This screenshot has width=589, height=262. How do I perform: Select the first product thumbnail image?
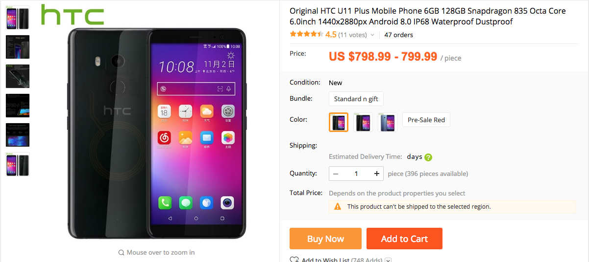[18, 18]
